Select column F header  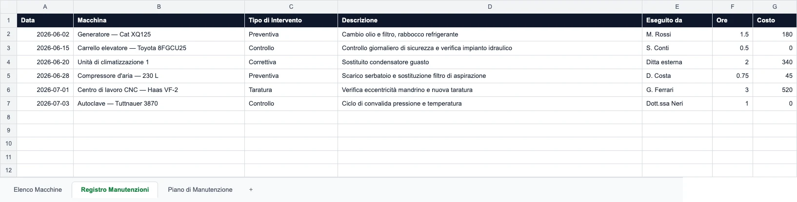733,7
